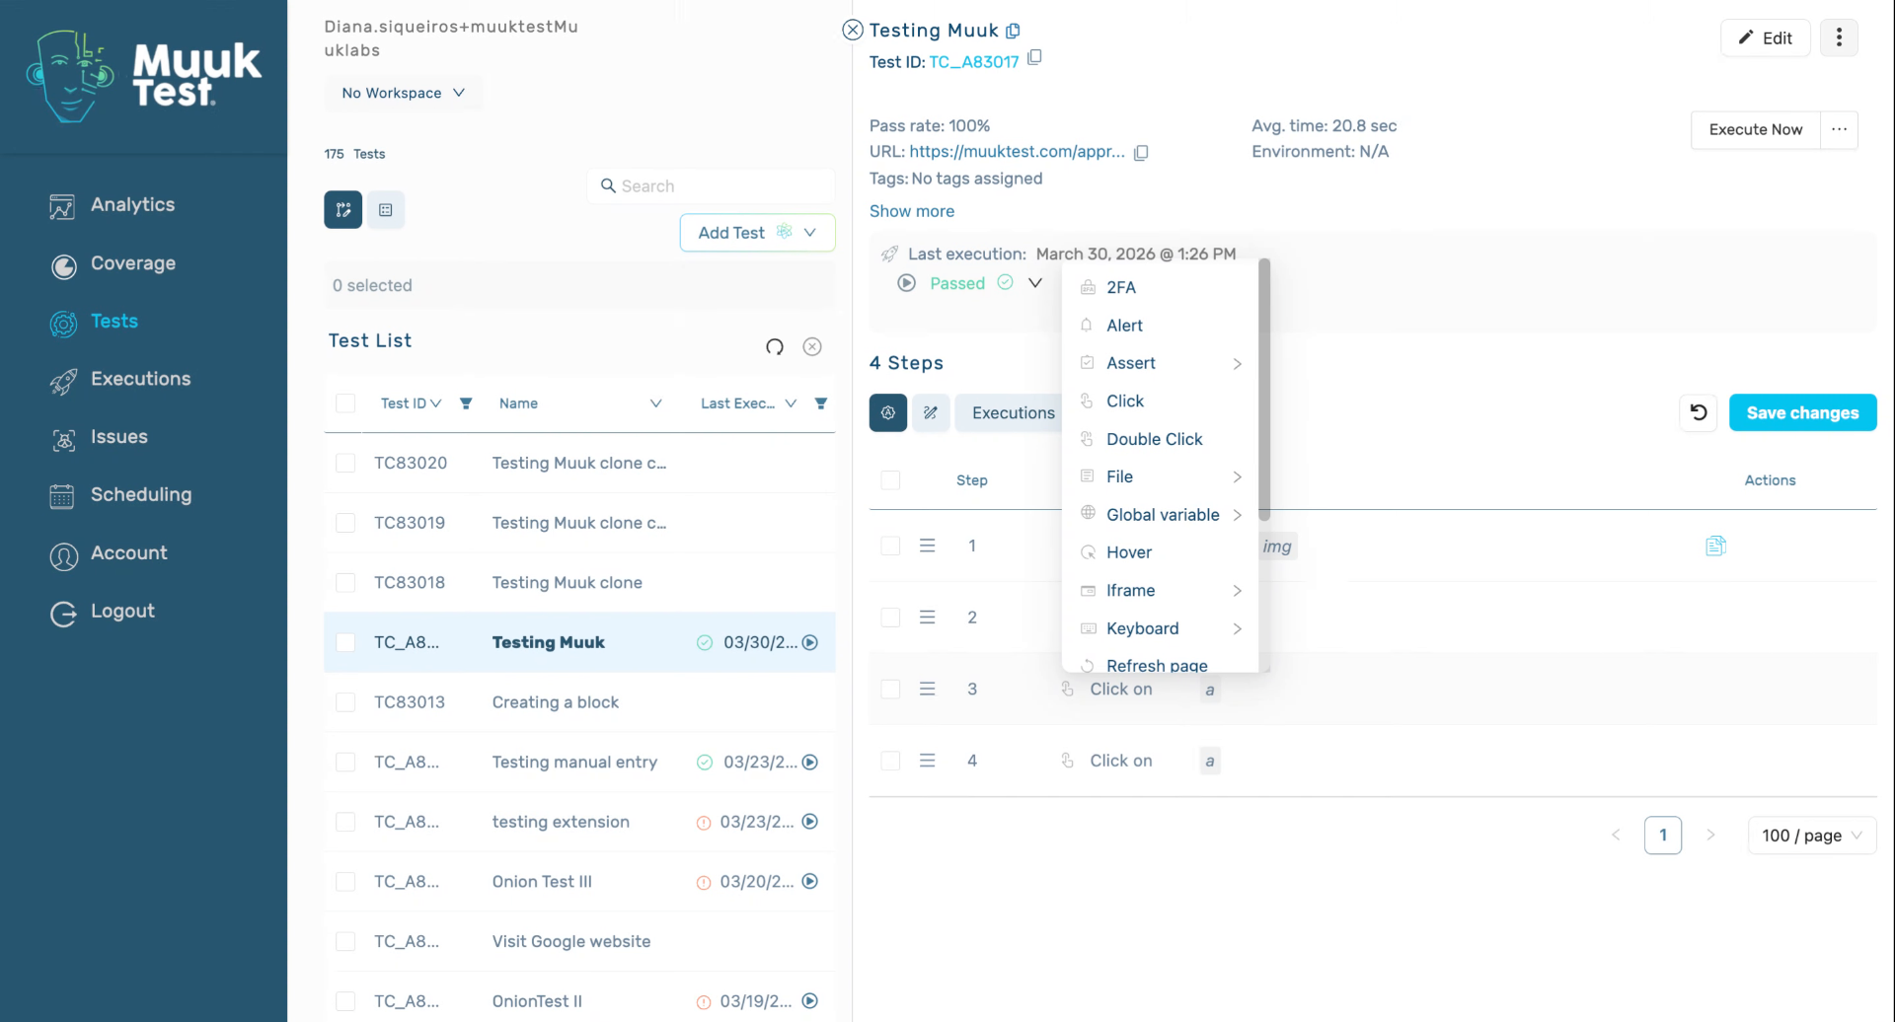This screenshot has width=1895, height=1022.
Task: Run Testing manual entry test play icon
Action: 810,763
